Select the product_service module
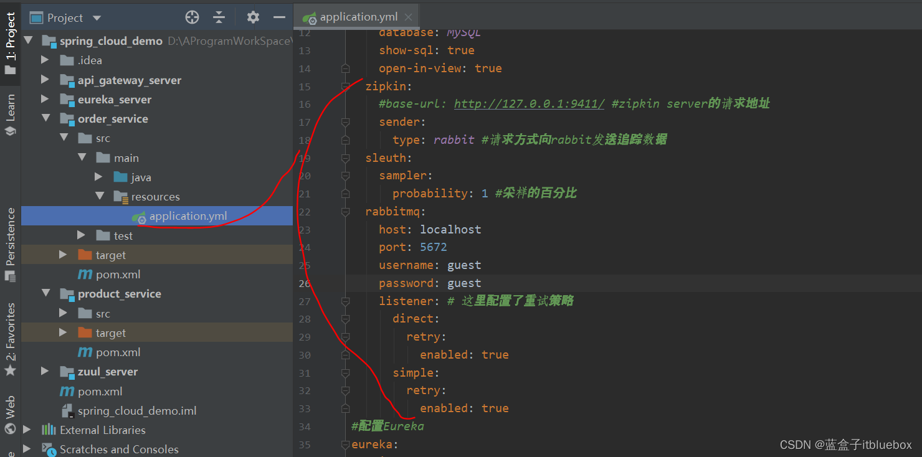 pyautogui.click(x=120, y=294)
